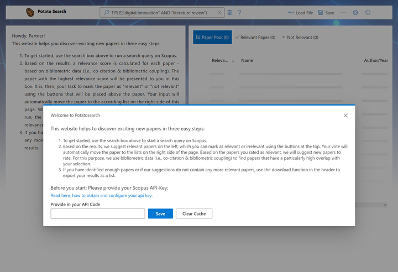Open the Not Relevant tab

300,37
